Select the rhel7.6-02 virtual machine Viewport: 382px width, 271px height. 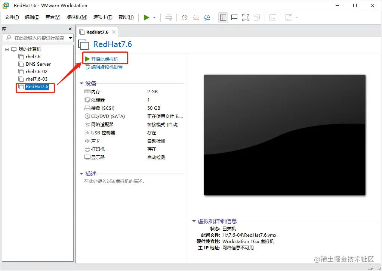(37, 72)
